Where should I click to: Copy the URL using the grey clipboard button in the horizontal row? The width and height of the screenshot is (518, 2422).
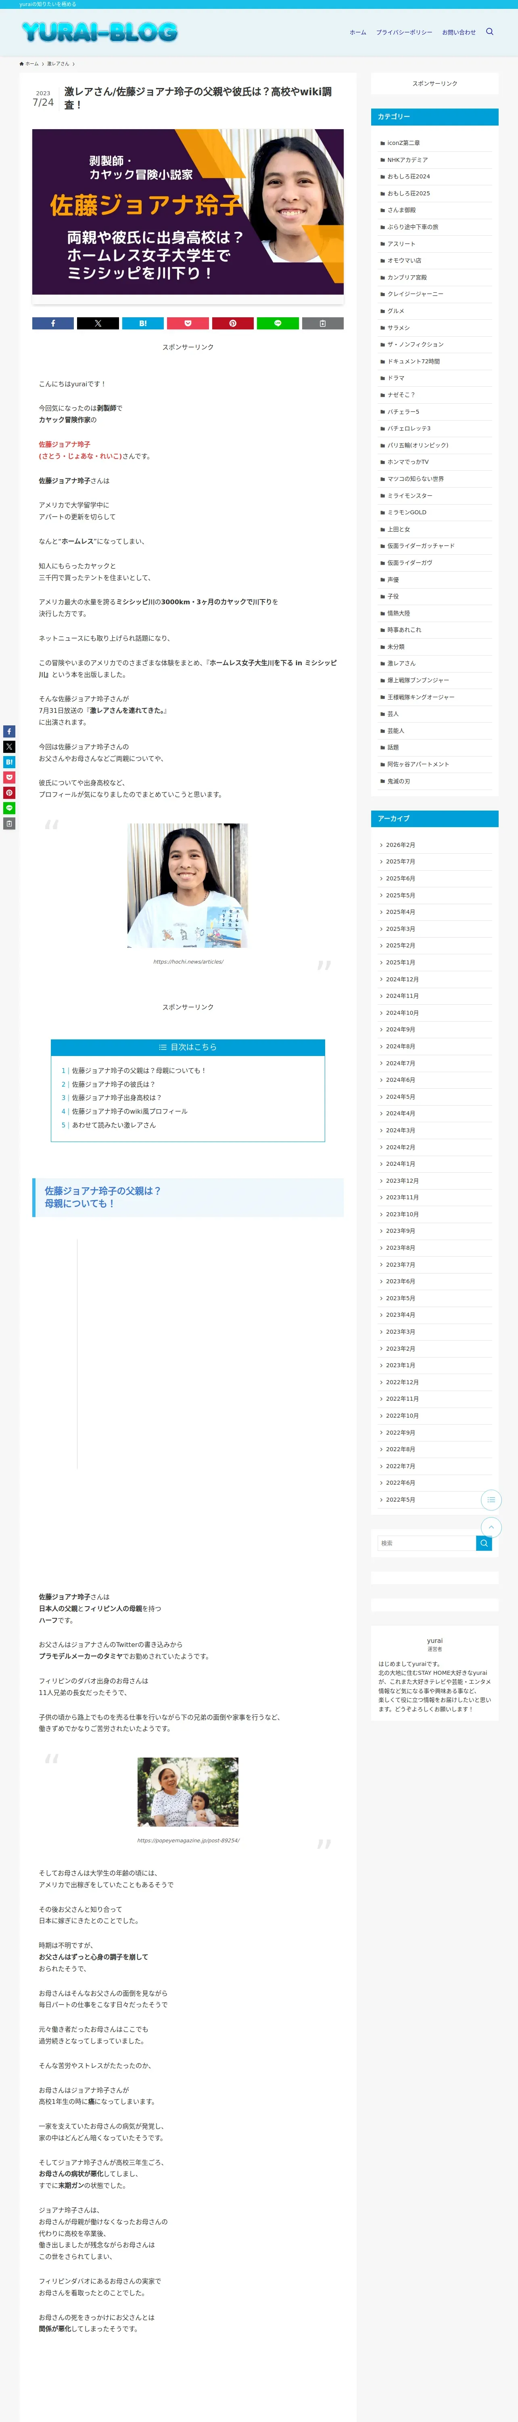(322, 323)
